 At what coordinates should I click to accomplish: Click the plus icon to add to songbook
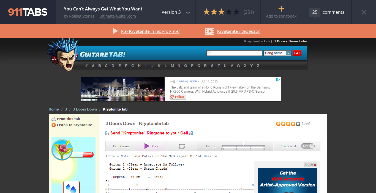point(281,9)
